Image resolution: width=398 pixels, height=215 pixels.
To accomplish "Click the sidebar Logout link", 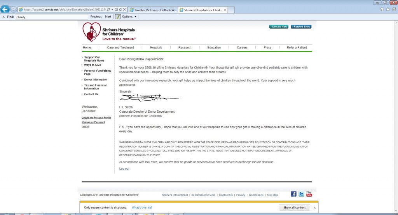I will (x=86, y=126).
